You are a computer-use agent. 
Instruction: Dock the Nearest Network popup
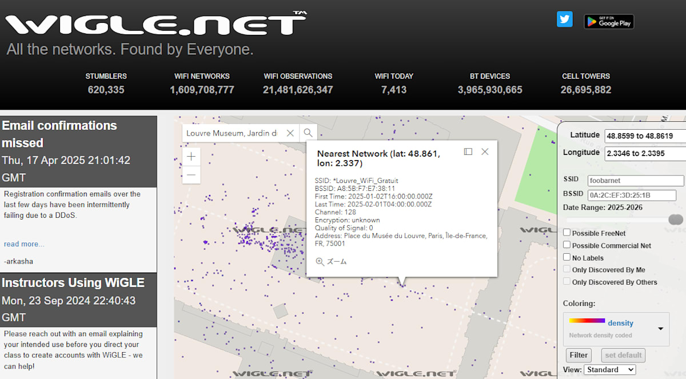(468, 151)
